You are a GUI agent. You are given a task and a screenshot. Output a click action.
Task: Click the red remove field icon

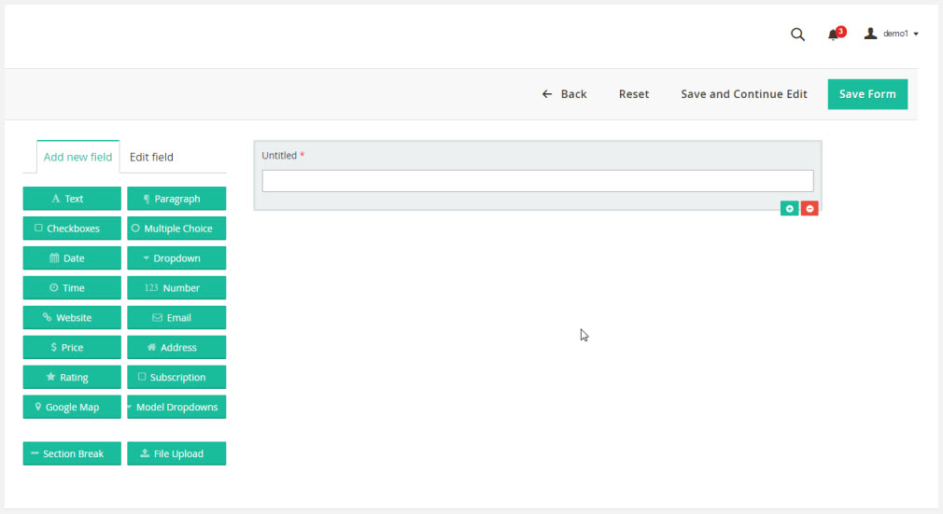click(x=809, y=209)
